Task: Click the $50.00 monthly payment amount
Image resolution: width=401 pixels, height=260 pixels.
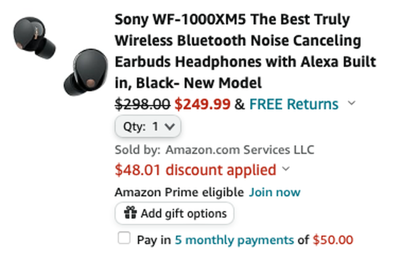Action: point(333,240)
